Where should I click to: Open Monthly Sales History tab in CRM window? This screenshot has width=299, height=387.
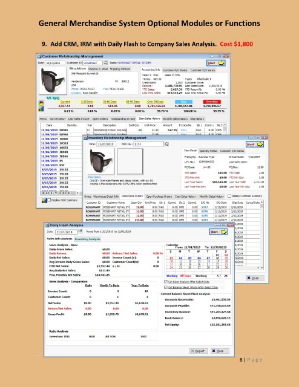(175, 119)
